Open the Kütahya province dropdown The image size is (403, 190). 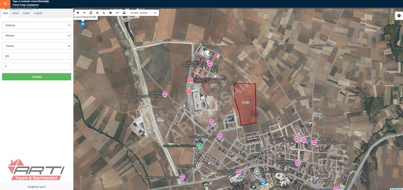pyautogui.click(x=36, y=26)
